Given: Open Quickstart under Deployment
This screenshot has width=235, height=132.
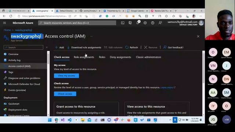Looking at the screenshot, I should 14,104.
